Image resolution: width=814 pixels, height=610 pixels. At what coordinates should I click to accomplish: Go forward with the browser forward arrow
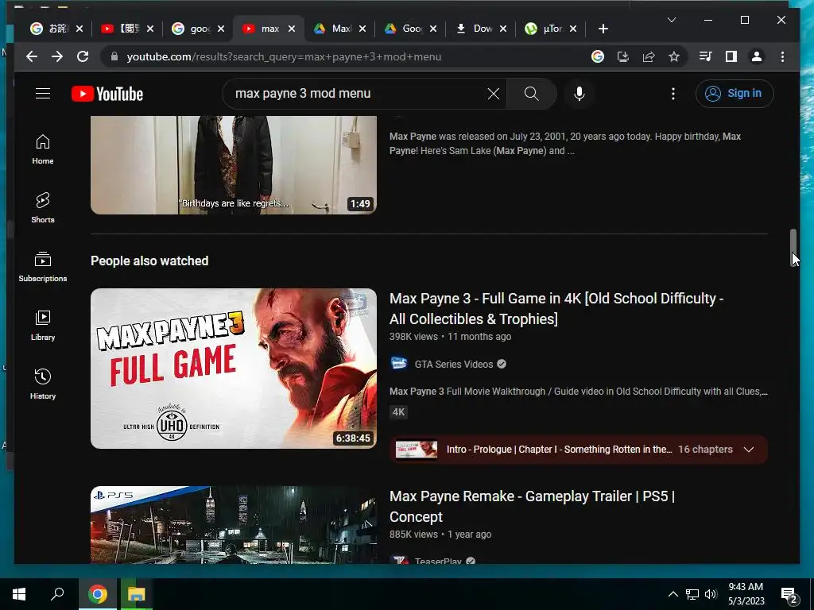click(x=57, y=56)
